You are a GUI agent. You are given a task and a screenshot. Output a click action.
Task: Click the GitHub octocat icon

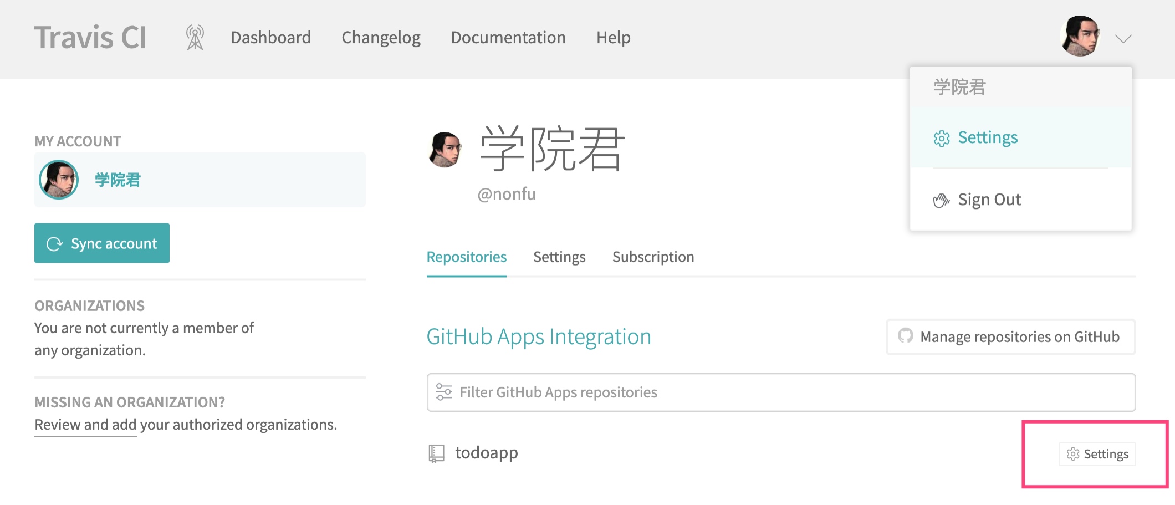click(906, 336)
